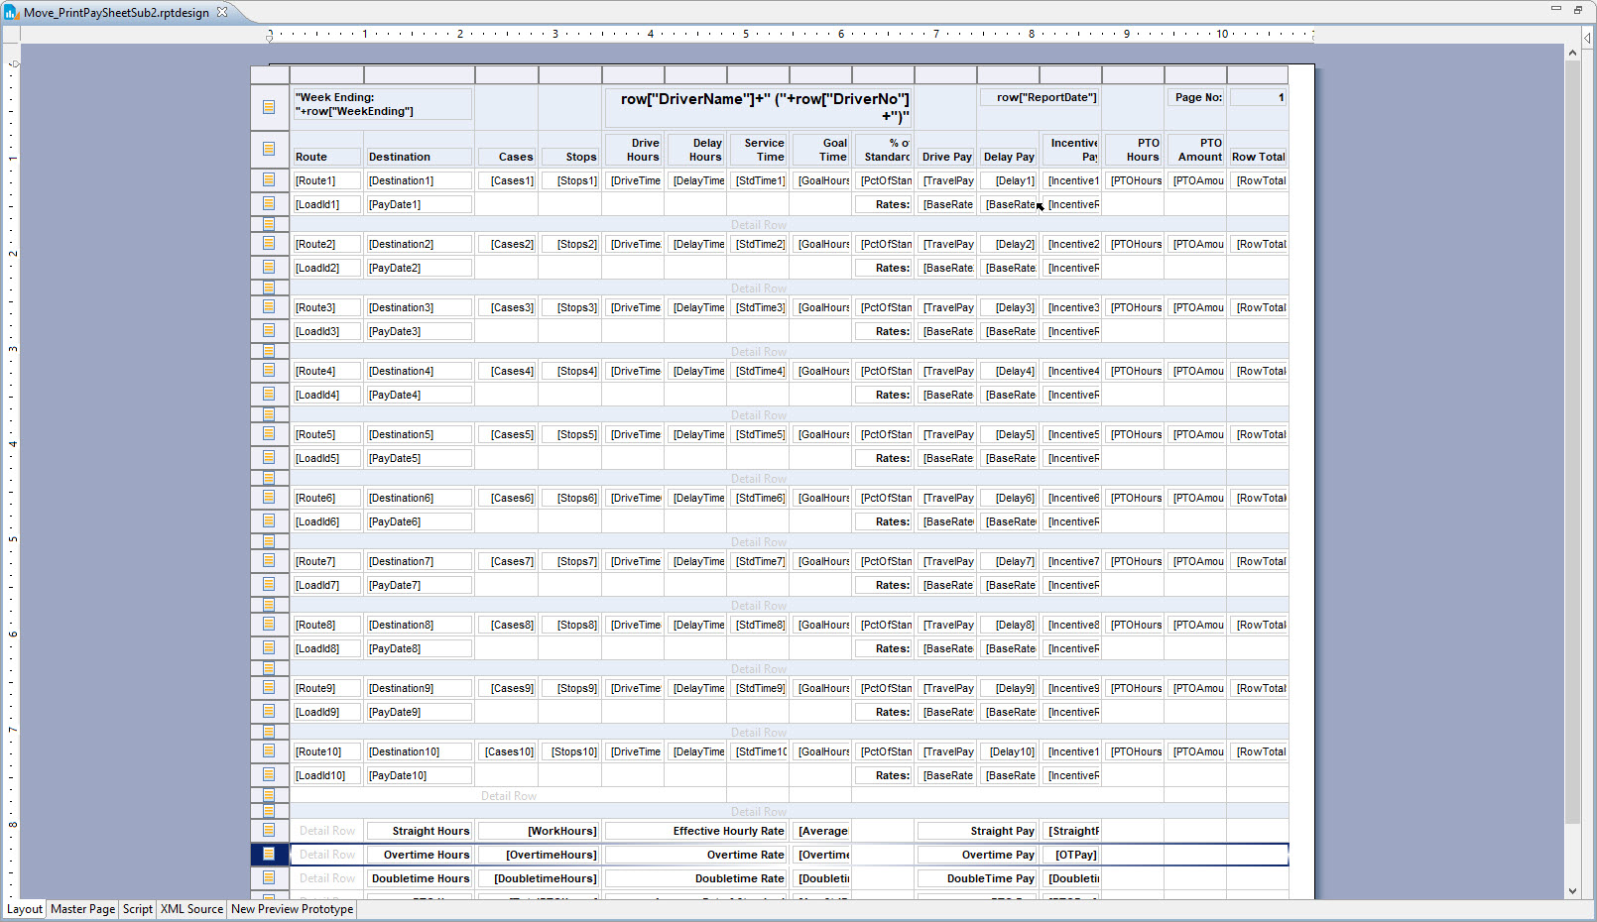Open the XML Source tab
The height and width of the screenshot is (922, 1597).
[192, 909]
